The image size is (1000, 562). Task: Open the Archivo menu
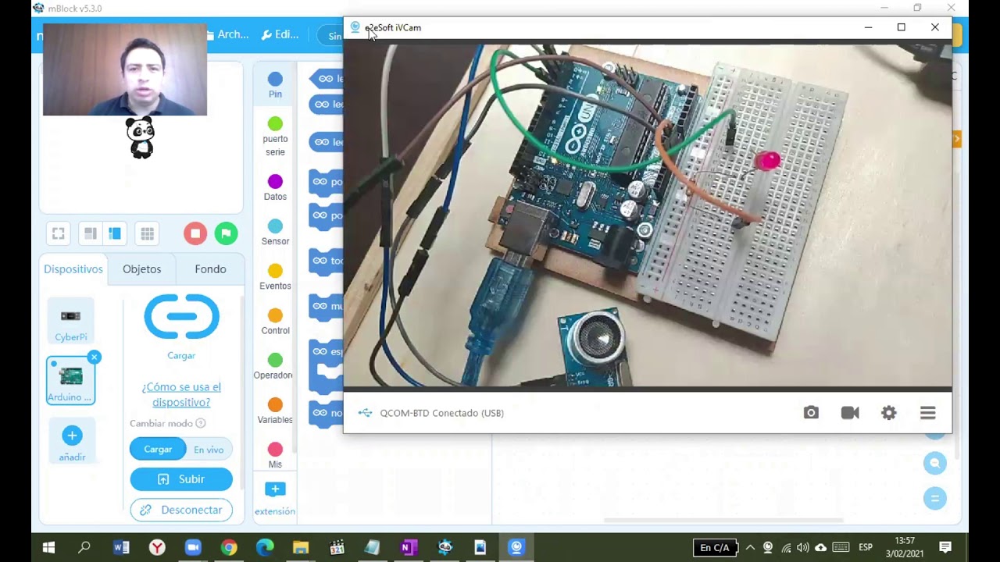(227, 34)
